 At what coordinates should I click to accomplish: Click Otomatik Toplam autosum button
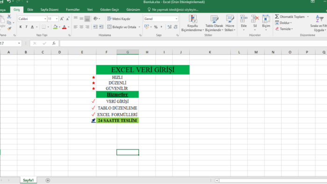click(290, 17)
